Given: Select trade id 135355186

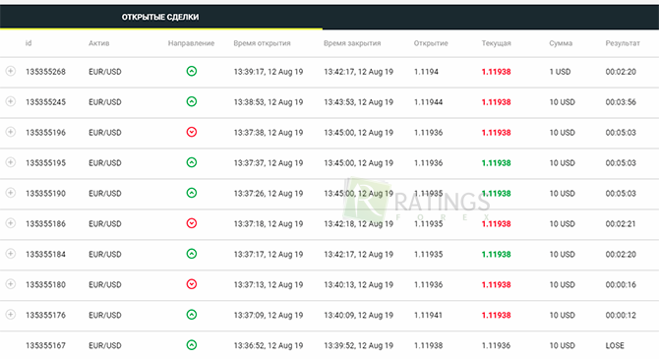Looking at the screenshot, I should 46,224.
